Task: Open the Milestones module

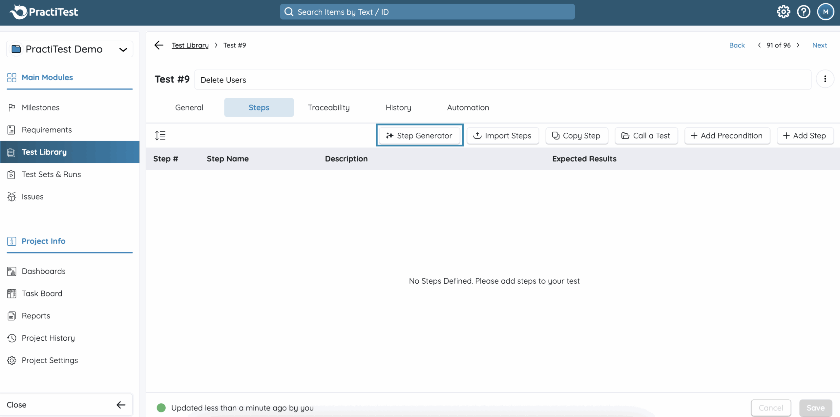Action: coord(40,107)
